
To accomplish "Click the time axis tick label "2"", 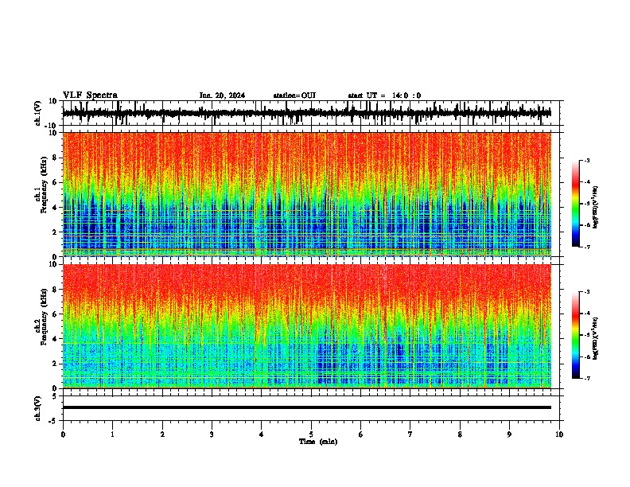I will pyautogui.click(x=162, y=434).
